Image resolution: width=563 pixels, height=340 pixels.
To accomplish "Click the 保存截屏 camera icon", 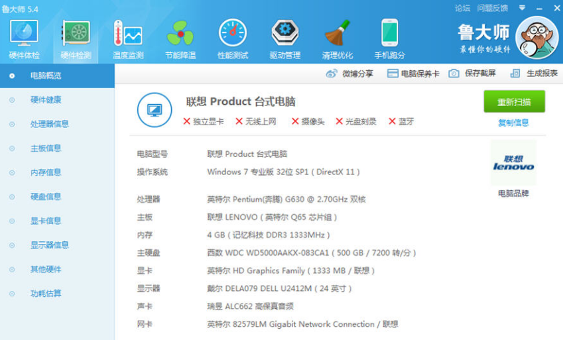I will pos(454,74).
